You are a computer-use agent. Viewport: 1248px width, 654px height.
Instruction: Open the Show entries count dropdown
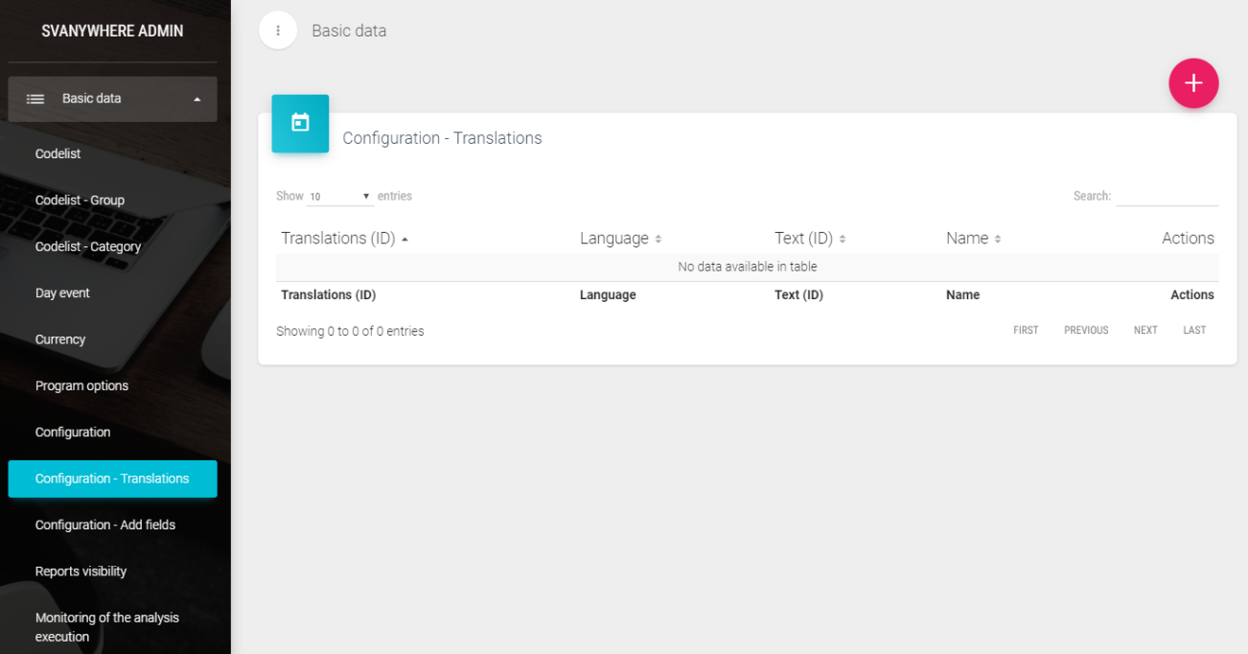pyautogui.click(x=340, y=197)
